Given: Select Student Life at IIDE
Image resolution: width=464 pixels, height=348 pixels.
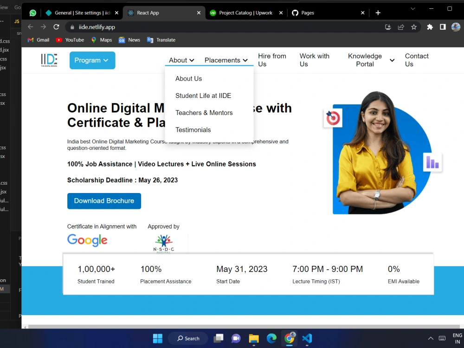Looking at the screenshot, I should pyautogui.click(x=203, y=96).
